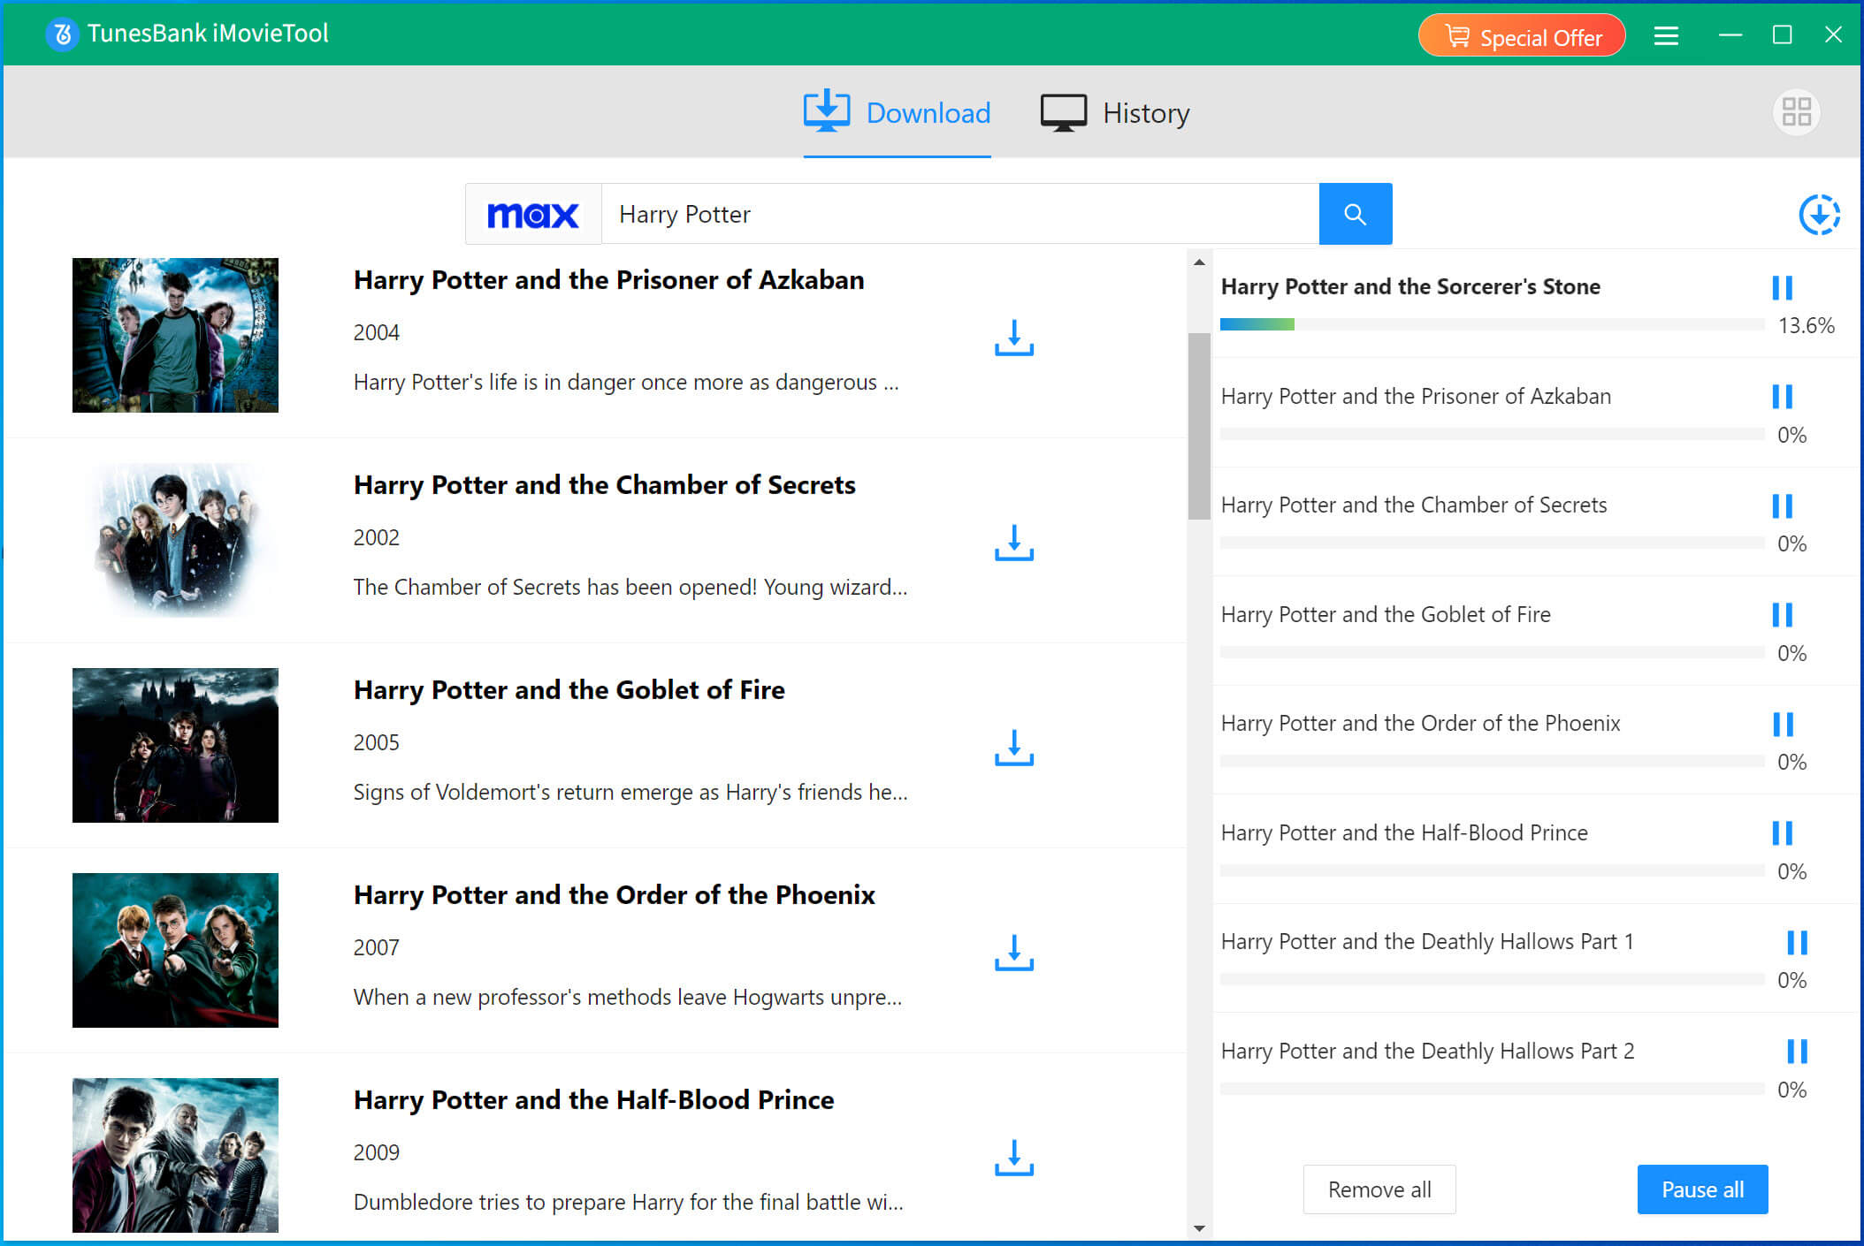
Task: Pause Order of the Phoenix queue item
Action: coord(1783,724)
